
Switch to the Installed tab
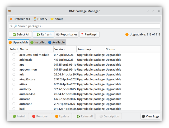[38, 42]
